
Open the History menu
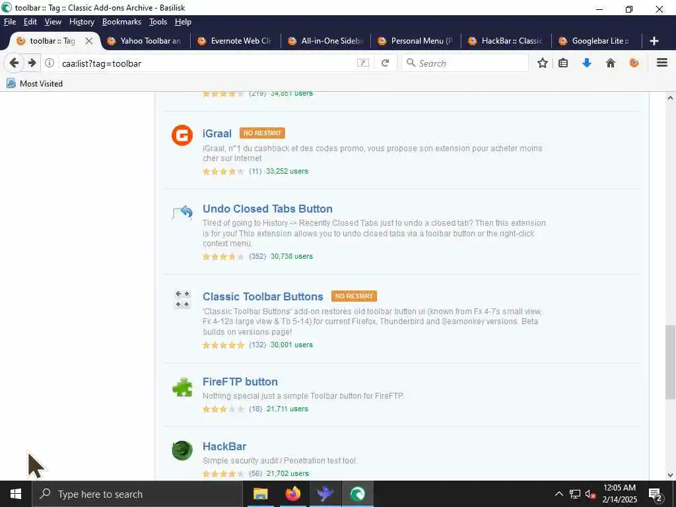[81, 22]
